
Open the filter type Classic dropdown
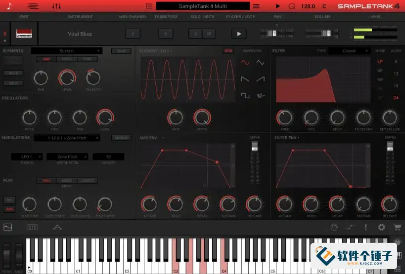(x=349, y=51)
